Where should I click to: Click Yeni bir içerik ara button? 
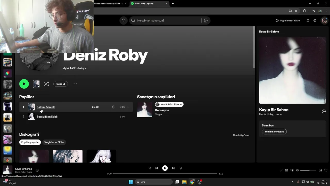pyautogui.click(x=274, y=132)
